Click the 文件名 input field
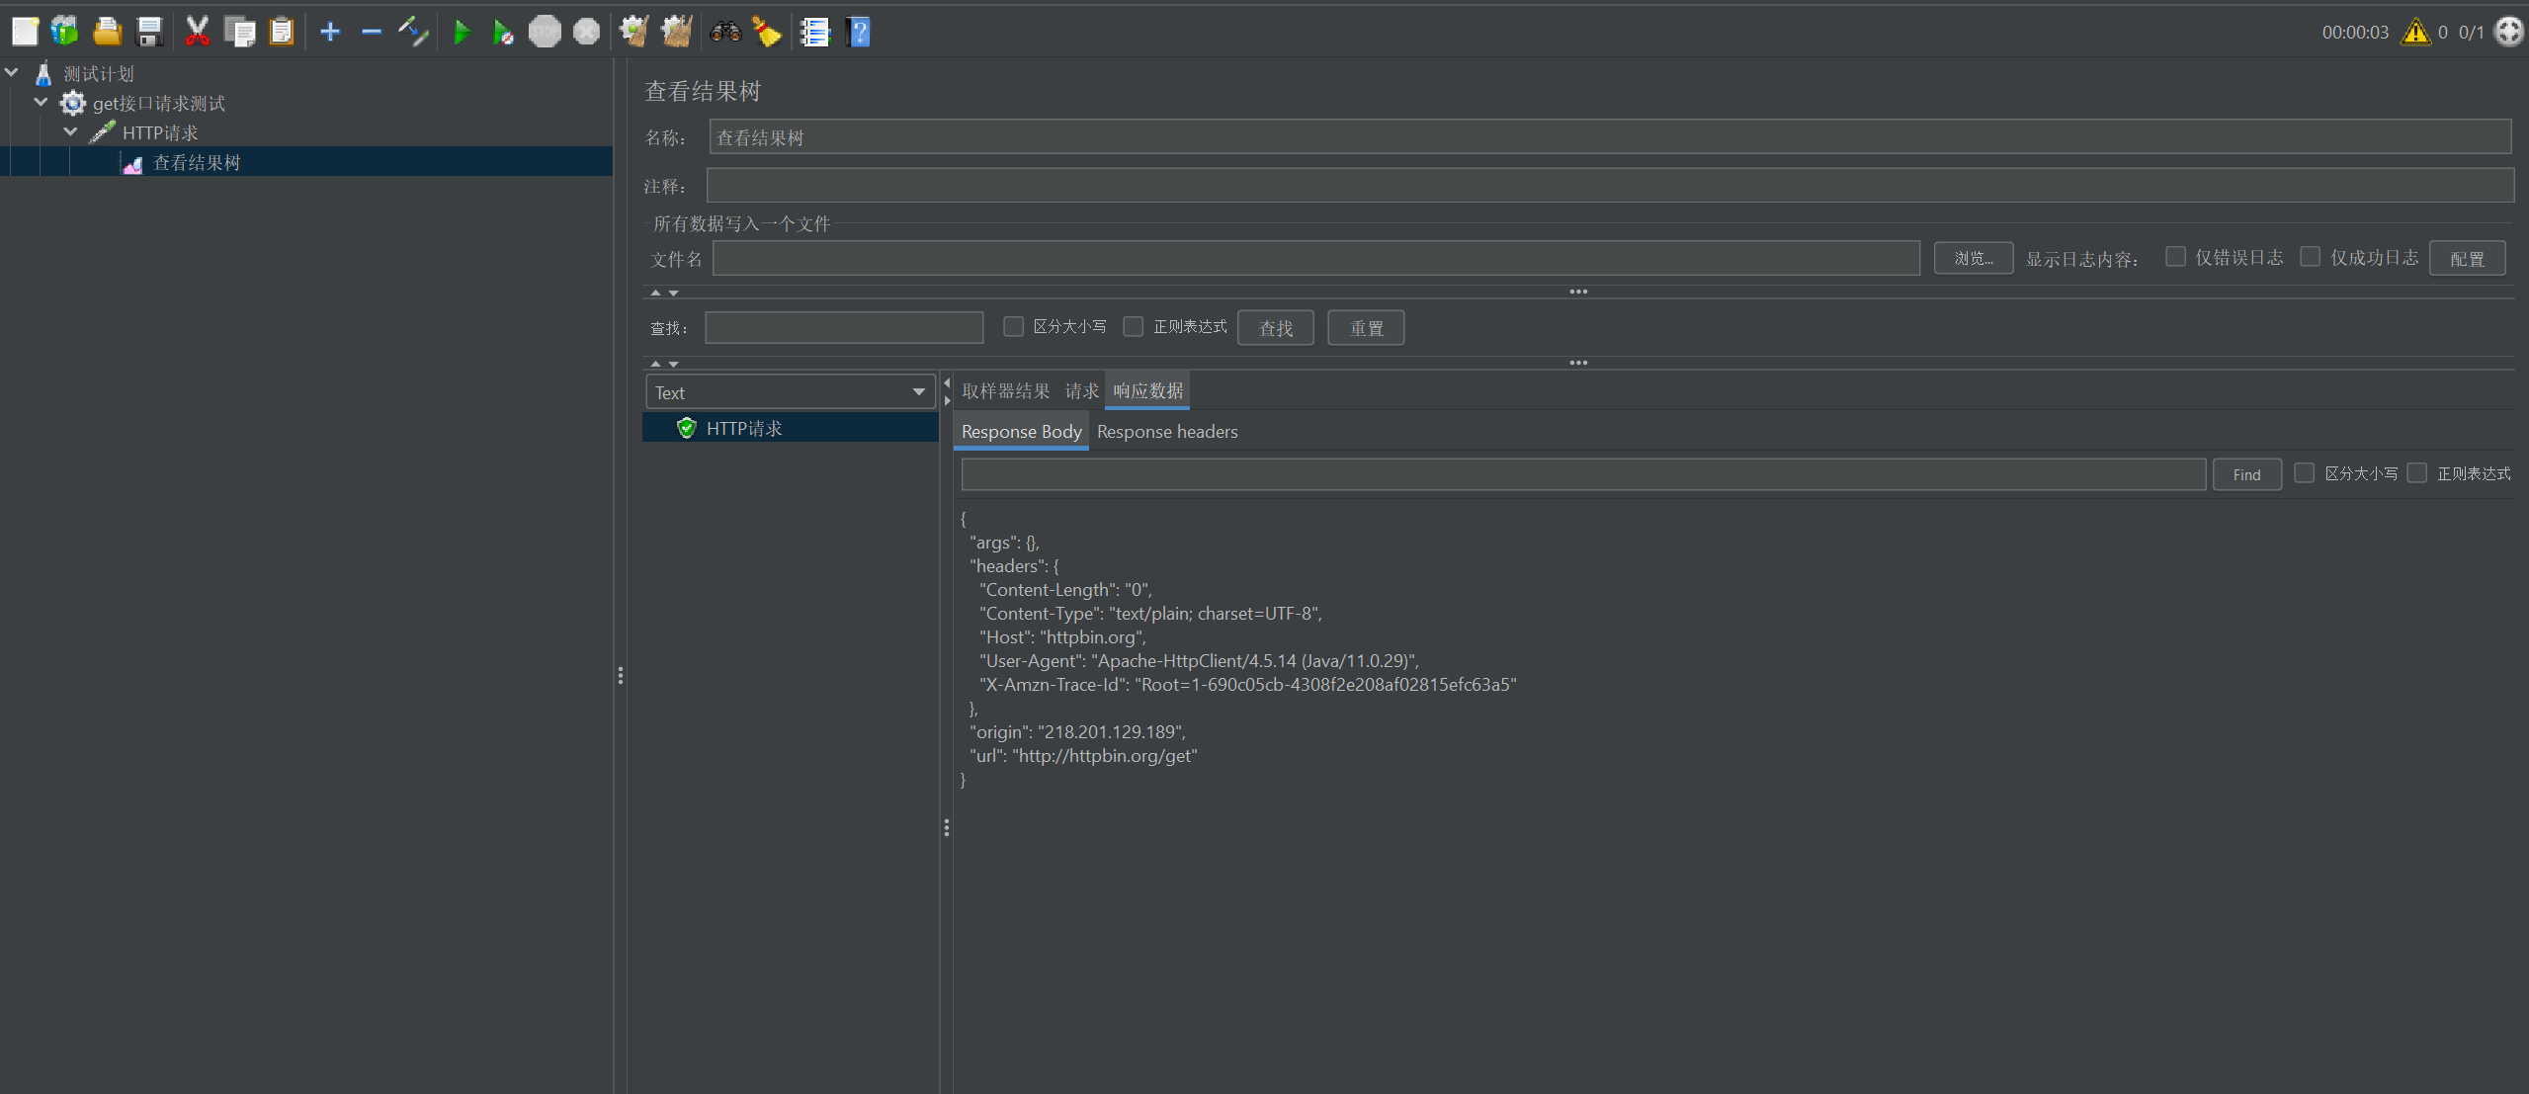This screenshot has width=2529, height=1094. tap(1315, 258)
